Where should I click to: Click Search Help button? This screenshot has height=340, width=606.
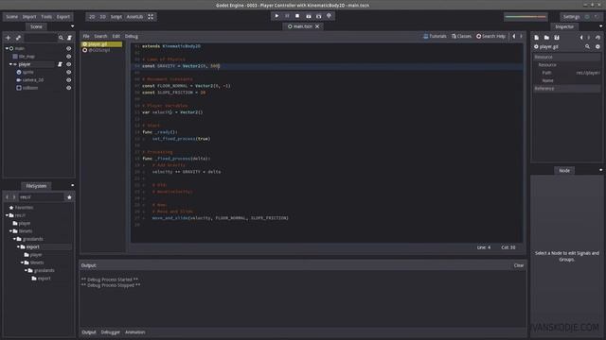[x=490, y=36]
